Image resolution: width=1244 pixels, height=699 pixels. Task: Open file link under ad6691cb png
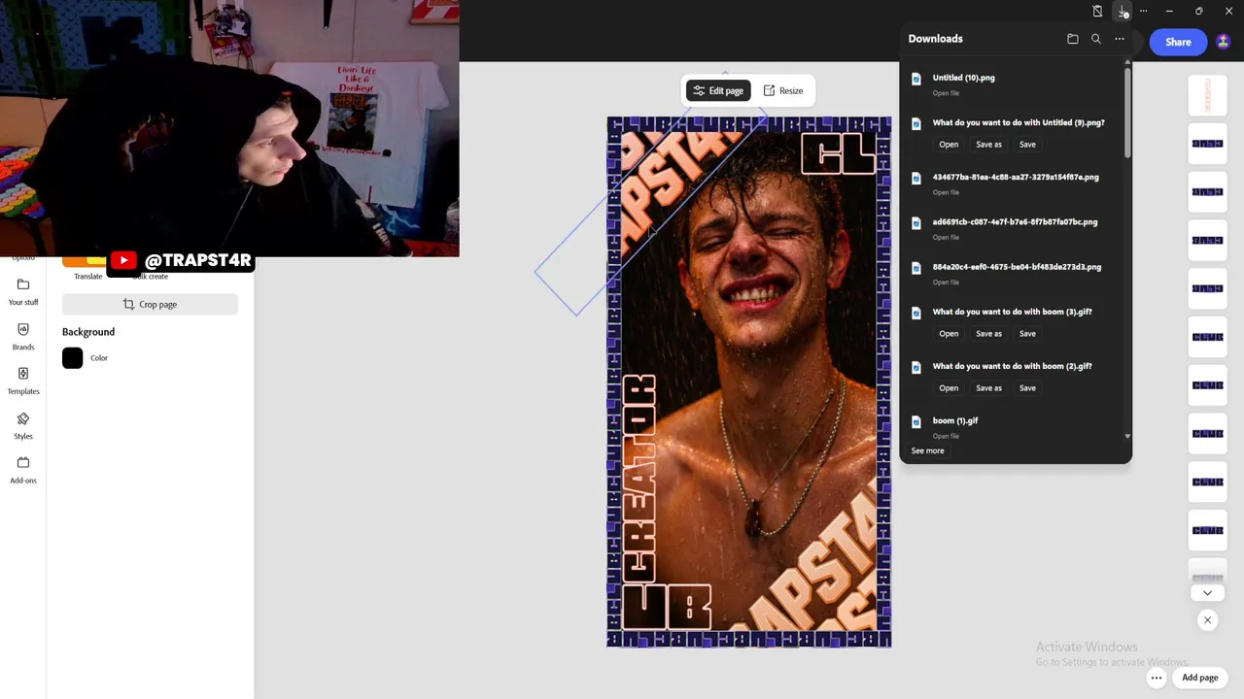[946, 237]
